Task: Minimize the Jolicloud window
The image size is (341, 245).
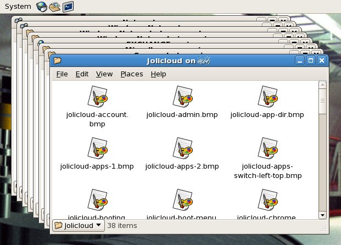Action: [300, 60]
